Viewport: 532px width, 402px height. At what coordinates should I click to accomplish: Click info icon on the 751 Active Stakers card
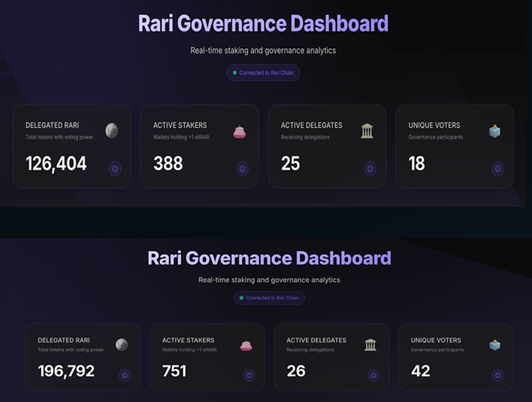[248, 375]
